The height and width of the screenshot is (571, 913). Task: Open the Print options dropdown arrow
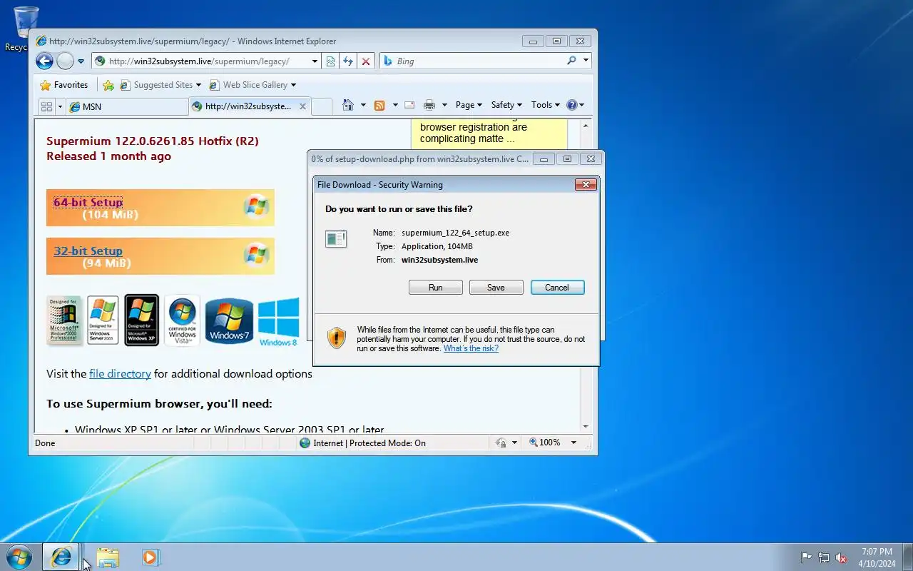[x=444, y=105]
